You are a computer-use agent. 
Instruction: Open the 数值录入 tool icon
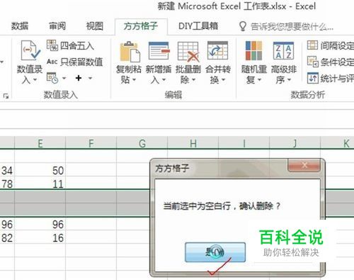click(x=30, y=50)
